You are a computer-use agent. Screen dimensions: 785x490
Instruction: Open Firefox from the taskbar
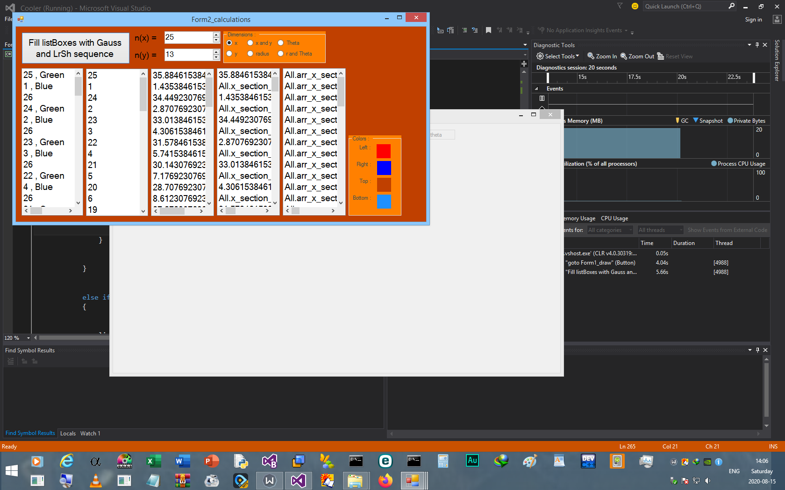coord(385,480)
